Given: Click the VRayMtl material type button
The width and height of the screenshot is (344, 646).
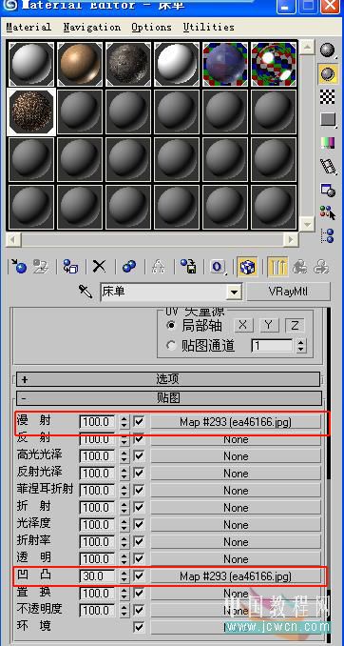Looking at the screenshot, I should pos(289,292).
